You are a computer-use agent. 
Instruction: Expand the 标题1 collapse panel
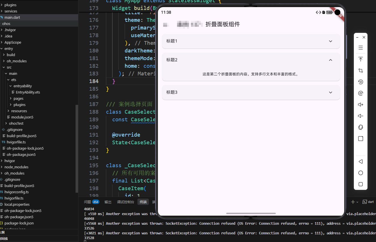(251, 41)
